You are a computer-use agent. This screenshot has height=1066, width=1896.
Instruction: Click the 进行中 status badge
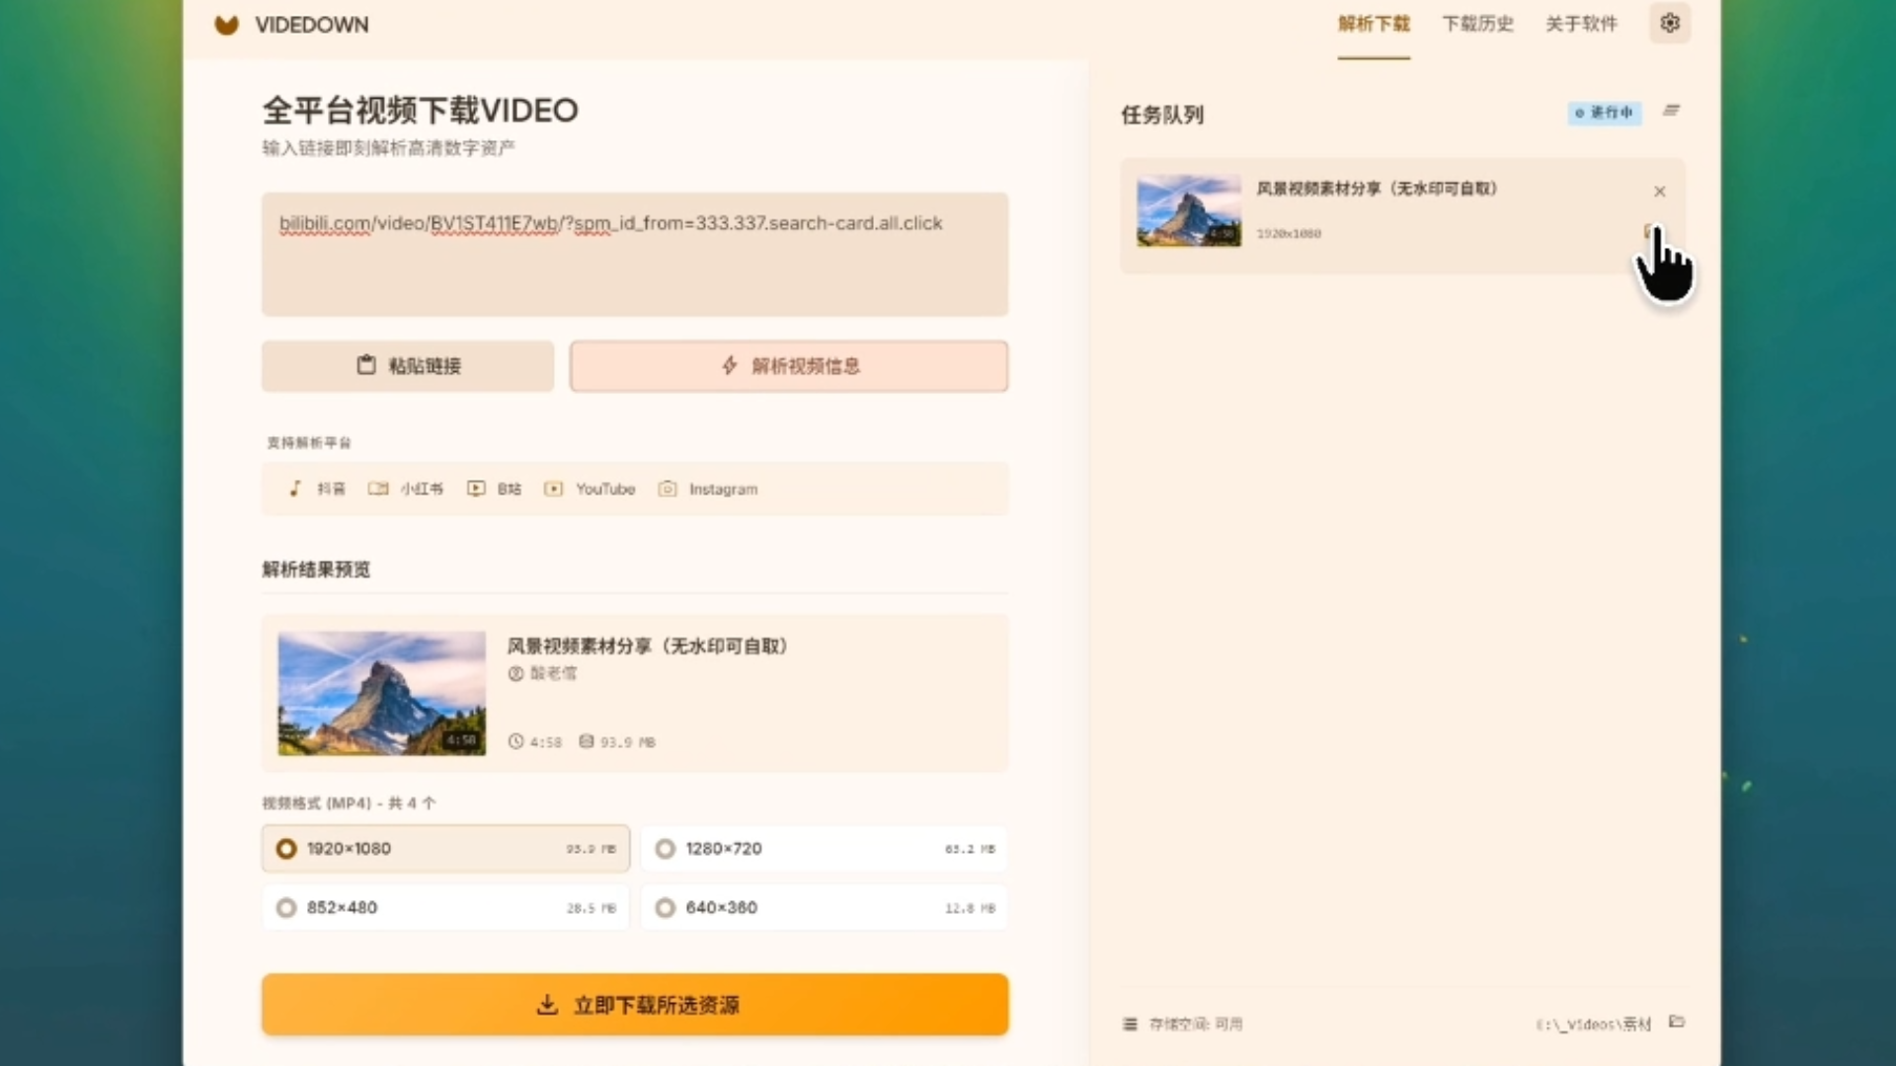point(1605,113)
